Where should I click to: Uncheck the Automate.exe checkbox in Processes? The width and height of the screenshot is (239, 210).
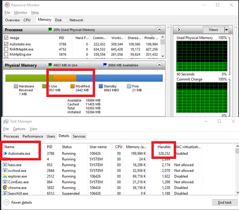(6, 44)
